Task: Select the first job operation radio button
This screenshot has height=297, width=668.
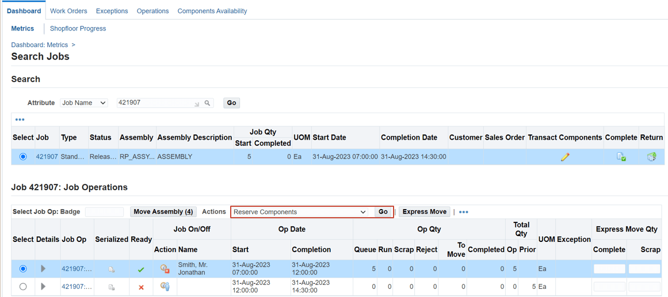Action: coord(23,268)
